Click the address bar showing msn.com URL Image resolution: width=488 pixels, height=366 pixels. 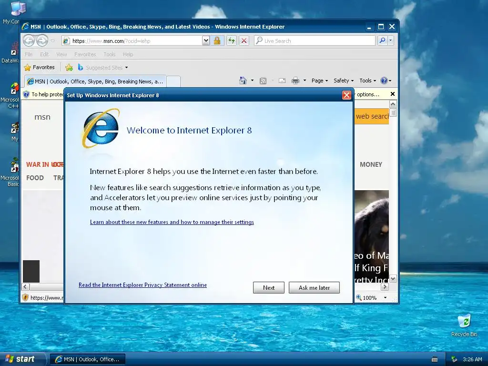click(x=132, y=41)
